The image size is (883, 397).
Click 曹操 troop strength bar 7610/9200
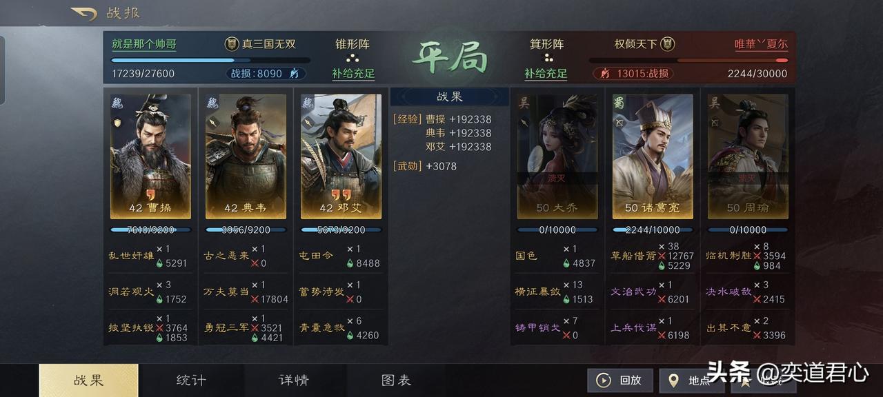point(150,230)
